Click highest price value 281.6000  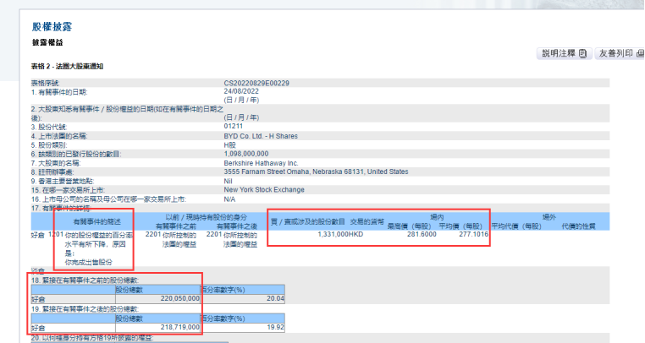click(x=422, y=234)
